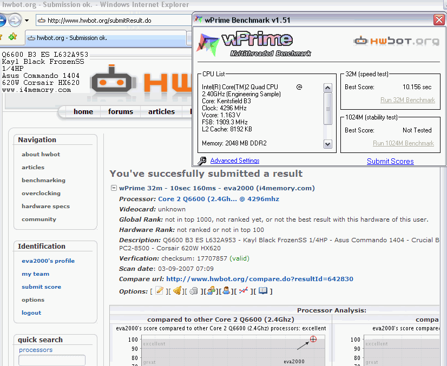
Task: Click the wPrime 32m result title link
Action: coord(217,188)
